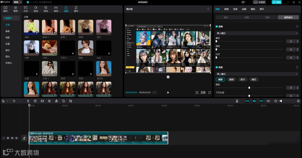302x158 pixels.
Task: Switch to the 变速 tab
Action: 235,9
